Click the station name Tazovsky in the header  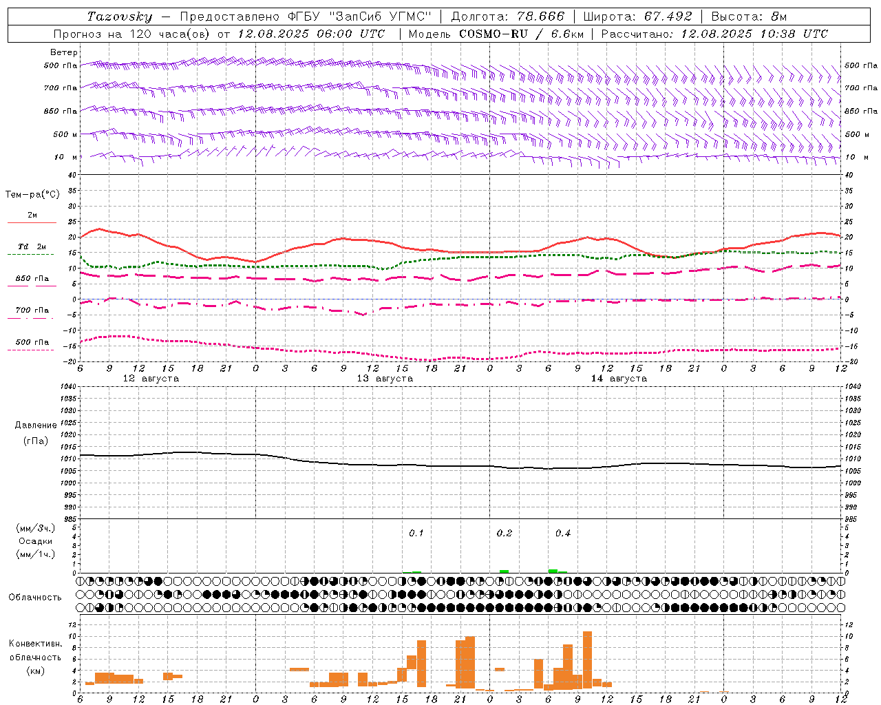coord(119,17)
